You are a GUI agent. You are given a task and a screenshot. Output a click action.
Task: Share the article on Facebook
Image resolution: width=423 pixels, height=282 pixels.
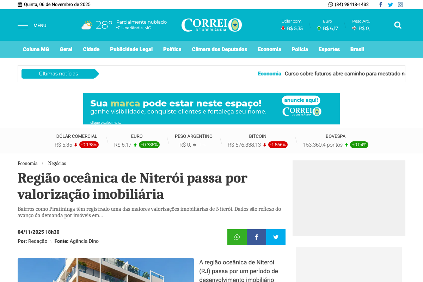pos(256,237)
